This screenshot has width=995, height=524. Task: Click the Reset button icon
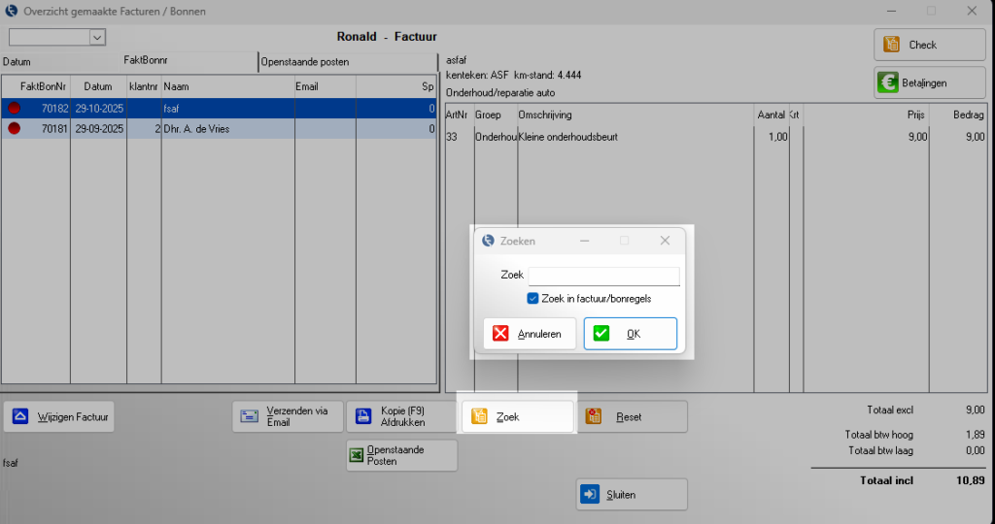[x=594, y=417]
